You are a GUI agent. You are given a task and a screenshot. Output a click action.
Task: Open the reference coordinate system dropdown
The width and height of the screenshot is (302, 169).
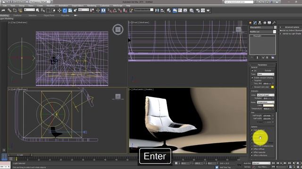click(84, 9)
